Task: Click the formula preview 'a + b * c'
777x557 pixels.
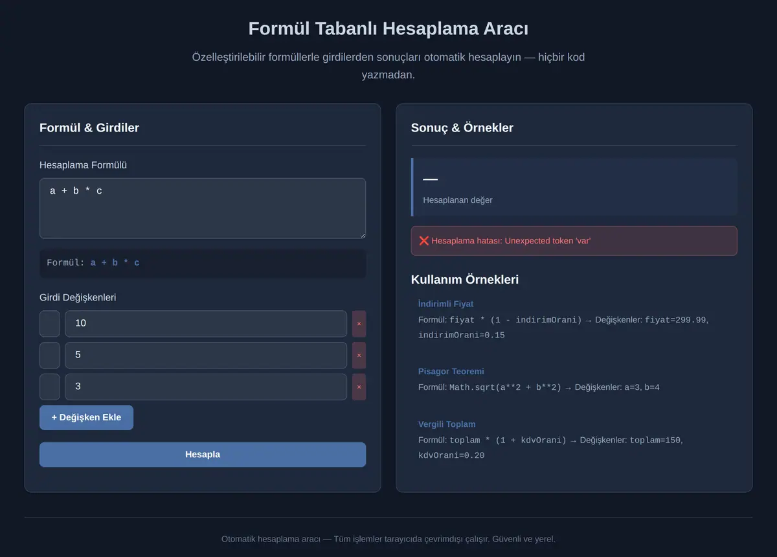Action: tap(115, 263)
